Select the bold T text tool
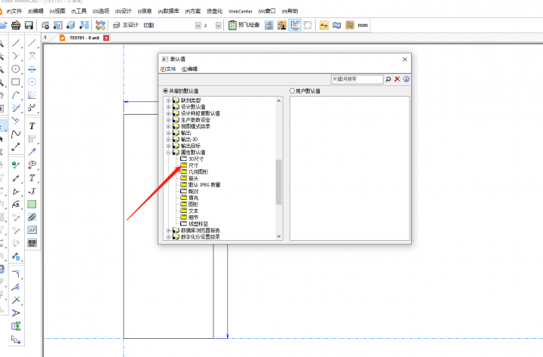 (x=32, y=126)
